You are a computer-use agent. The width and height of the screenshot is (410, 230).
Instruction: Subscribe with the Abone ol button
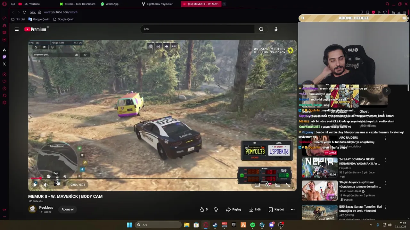(x=67, y=210)
